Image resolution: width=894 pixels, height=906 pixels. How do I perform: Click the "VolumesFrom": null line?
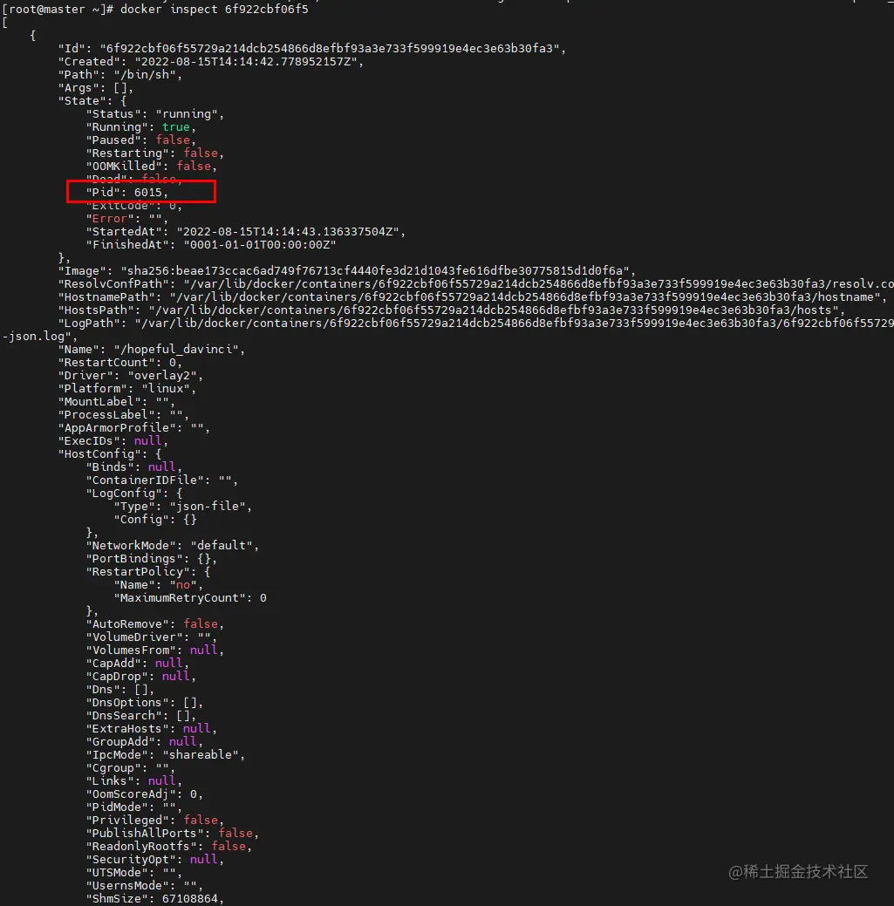tap(155, 651)
